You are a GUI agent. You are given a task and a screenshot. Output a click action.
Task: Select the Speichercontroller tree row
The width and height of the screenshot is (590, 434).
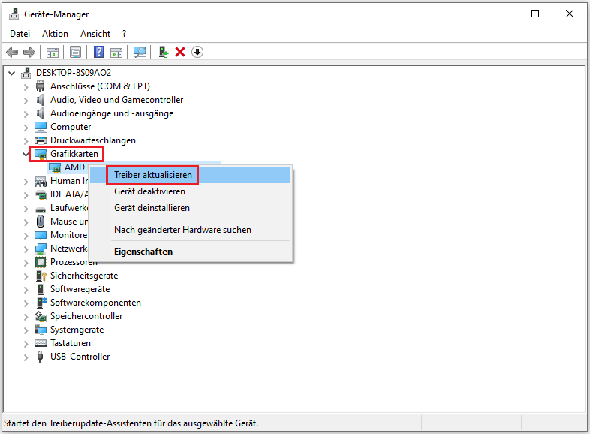coord(86,316)
